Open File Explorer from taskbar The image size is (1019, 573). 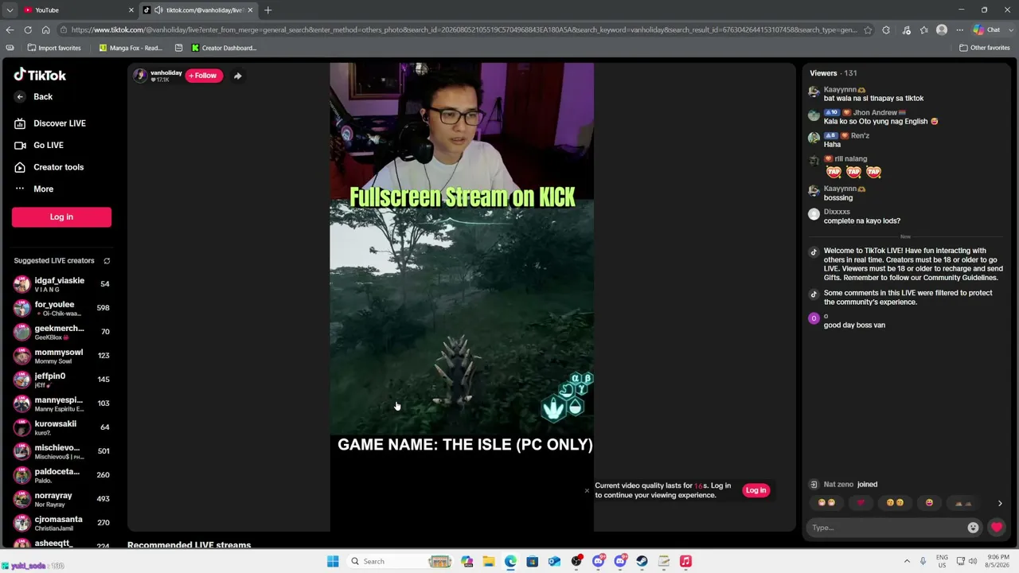(x=489, y=562)
